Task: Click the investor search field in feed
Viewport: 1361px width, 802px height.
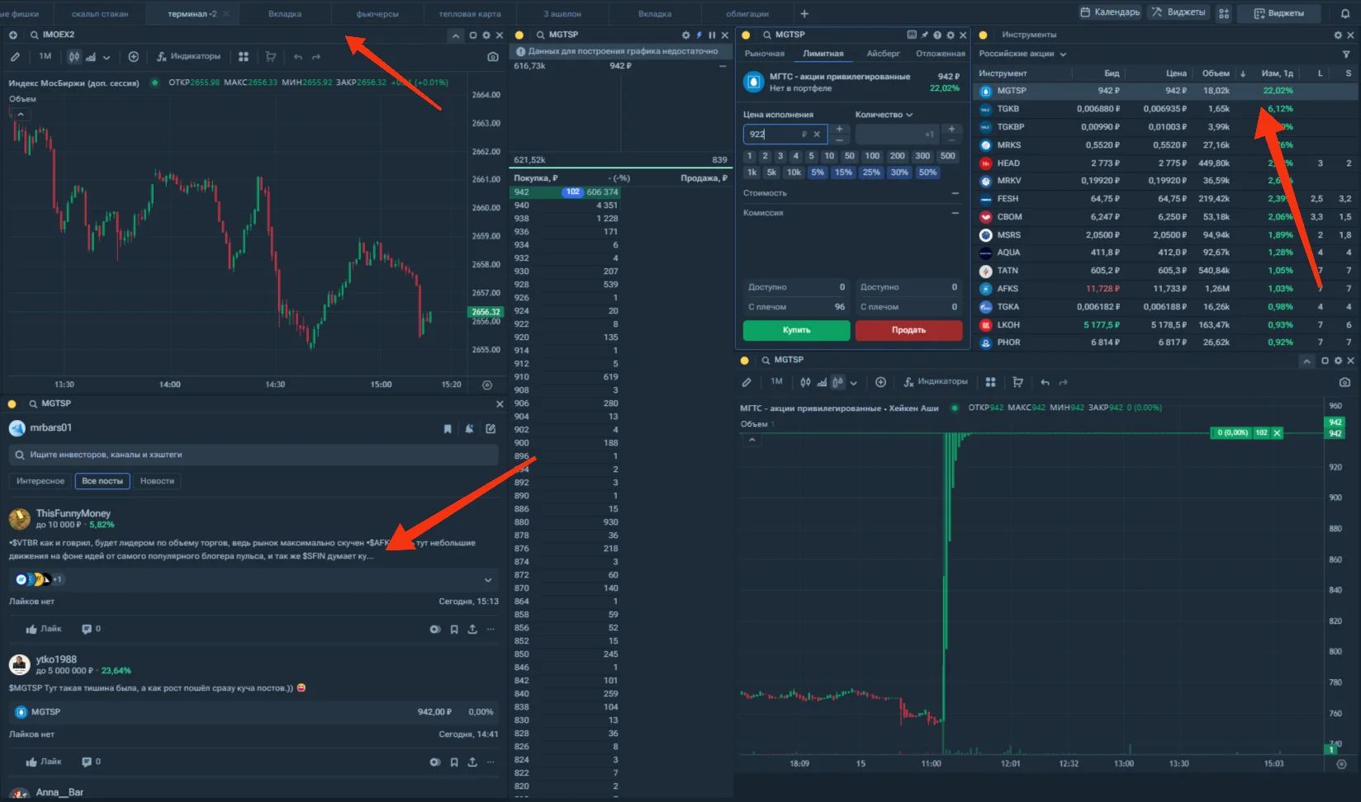Action: [x=254, y=455]
